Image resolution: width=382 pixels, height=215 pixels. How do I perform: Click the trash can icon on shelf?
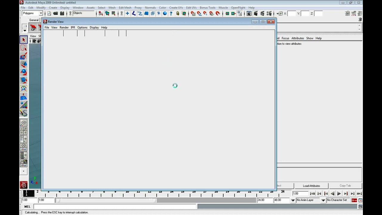click(x=360, y=19)
